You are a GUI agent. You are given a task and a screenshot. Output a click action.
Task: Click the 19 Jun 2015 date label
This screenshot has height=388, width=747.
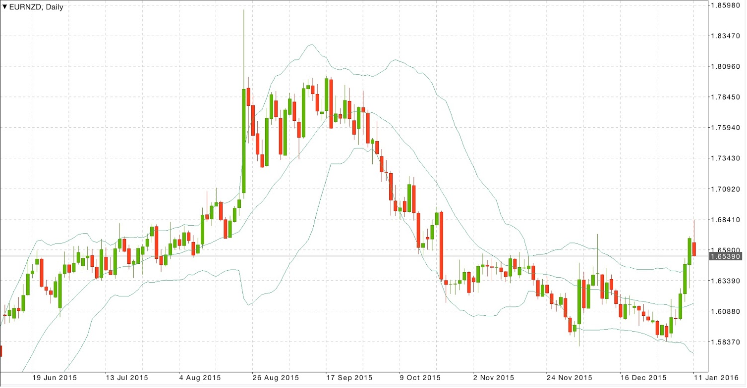tap(55, 378)
